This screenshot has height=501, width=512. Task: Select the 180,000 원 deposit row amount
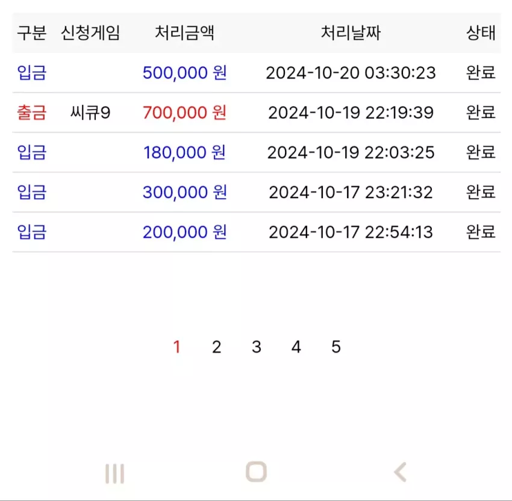(x=184, y=152)
